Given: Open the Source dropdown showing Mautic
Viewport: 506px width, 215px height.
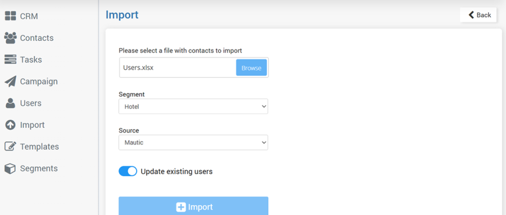Looking at the screenshot, I should pos(193,142).
